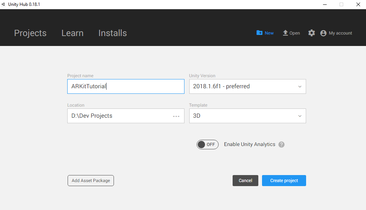Browse location with the three-dots icon
366x210 pixels.
[x=176, y=116]
